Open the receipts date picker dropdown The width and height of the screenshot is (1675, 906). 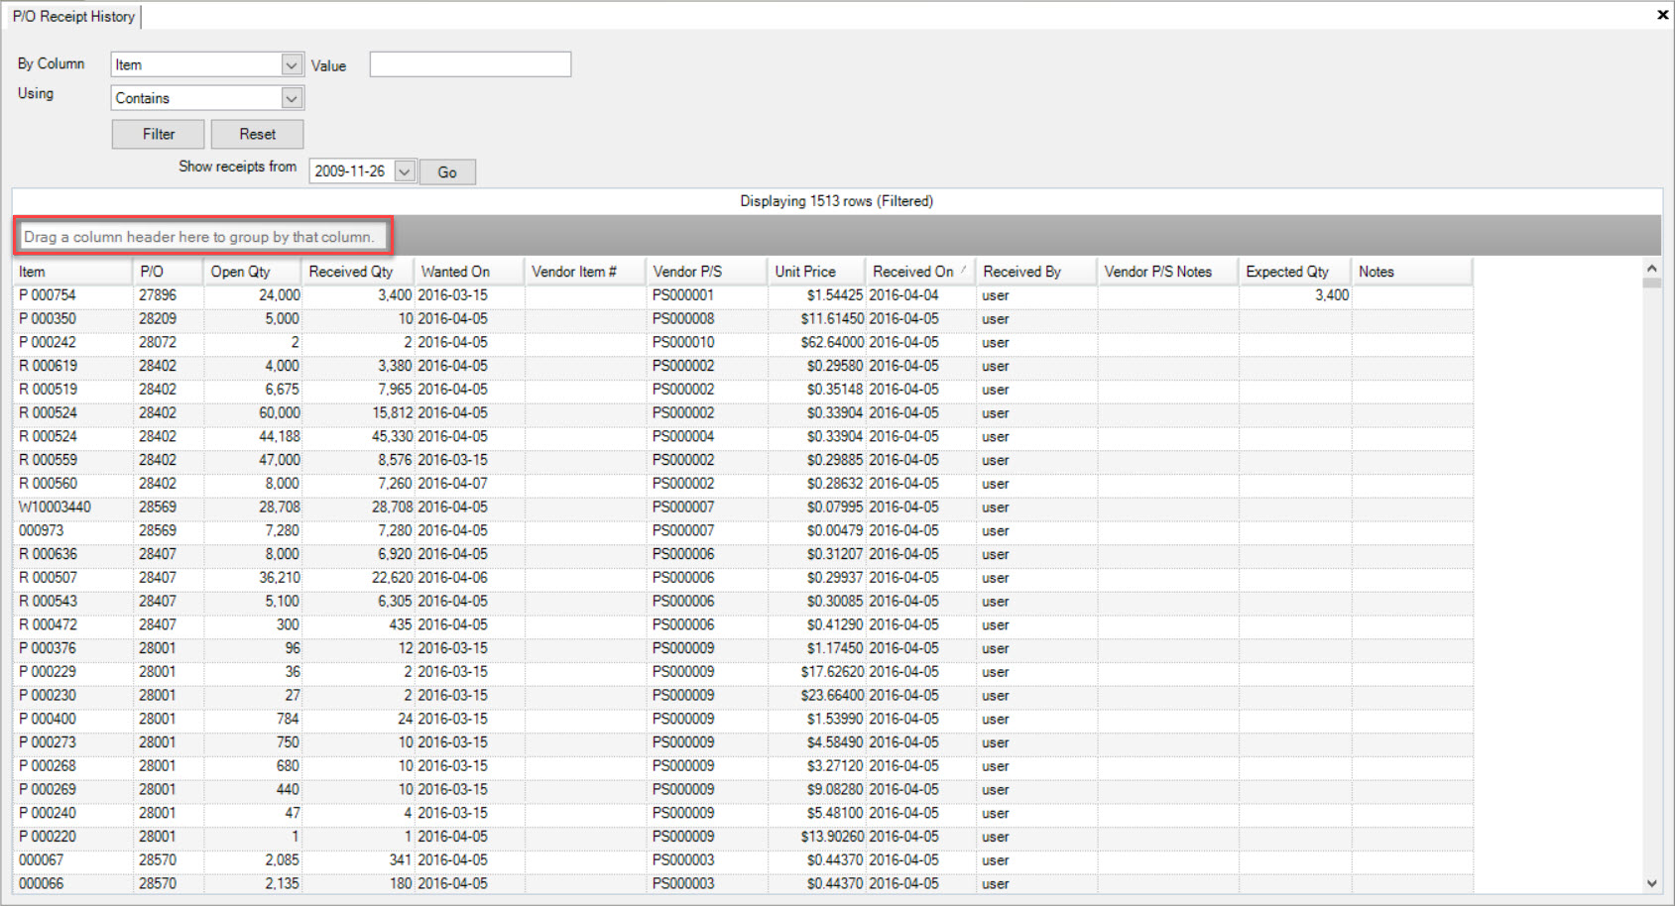pyautogui.click(x=405, y=171)
